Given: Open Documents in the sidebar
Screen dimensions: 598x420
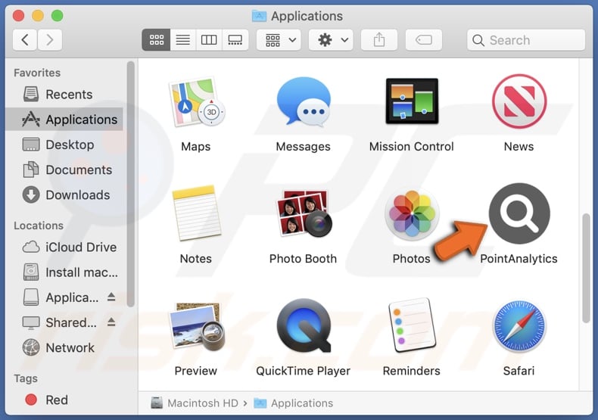Looking at the screenshot, I should tap(64, 170).
